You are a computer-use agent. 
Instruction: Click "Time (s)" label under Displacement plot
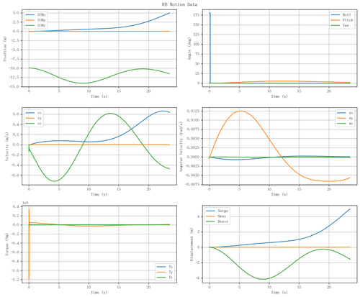[279, 292]
